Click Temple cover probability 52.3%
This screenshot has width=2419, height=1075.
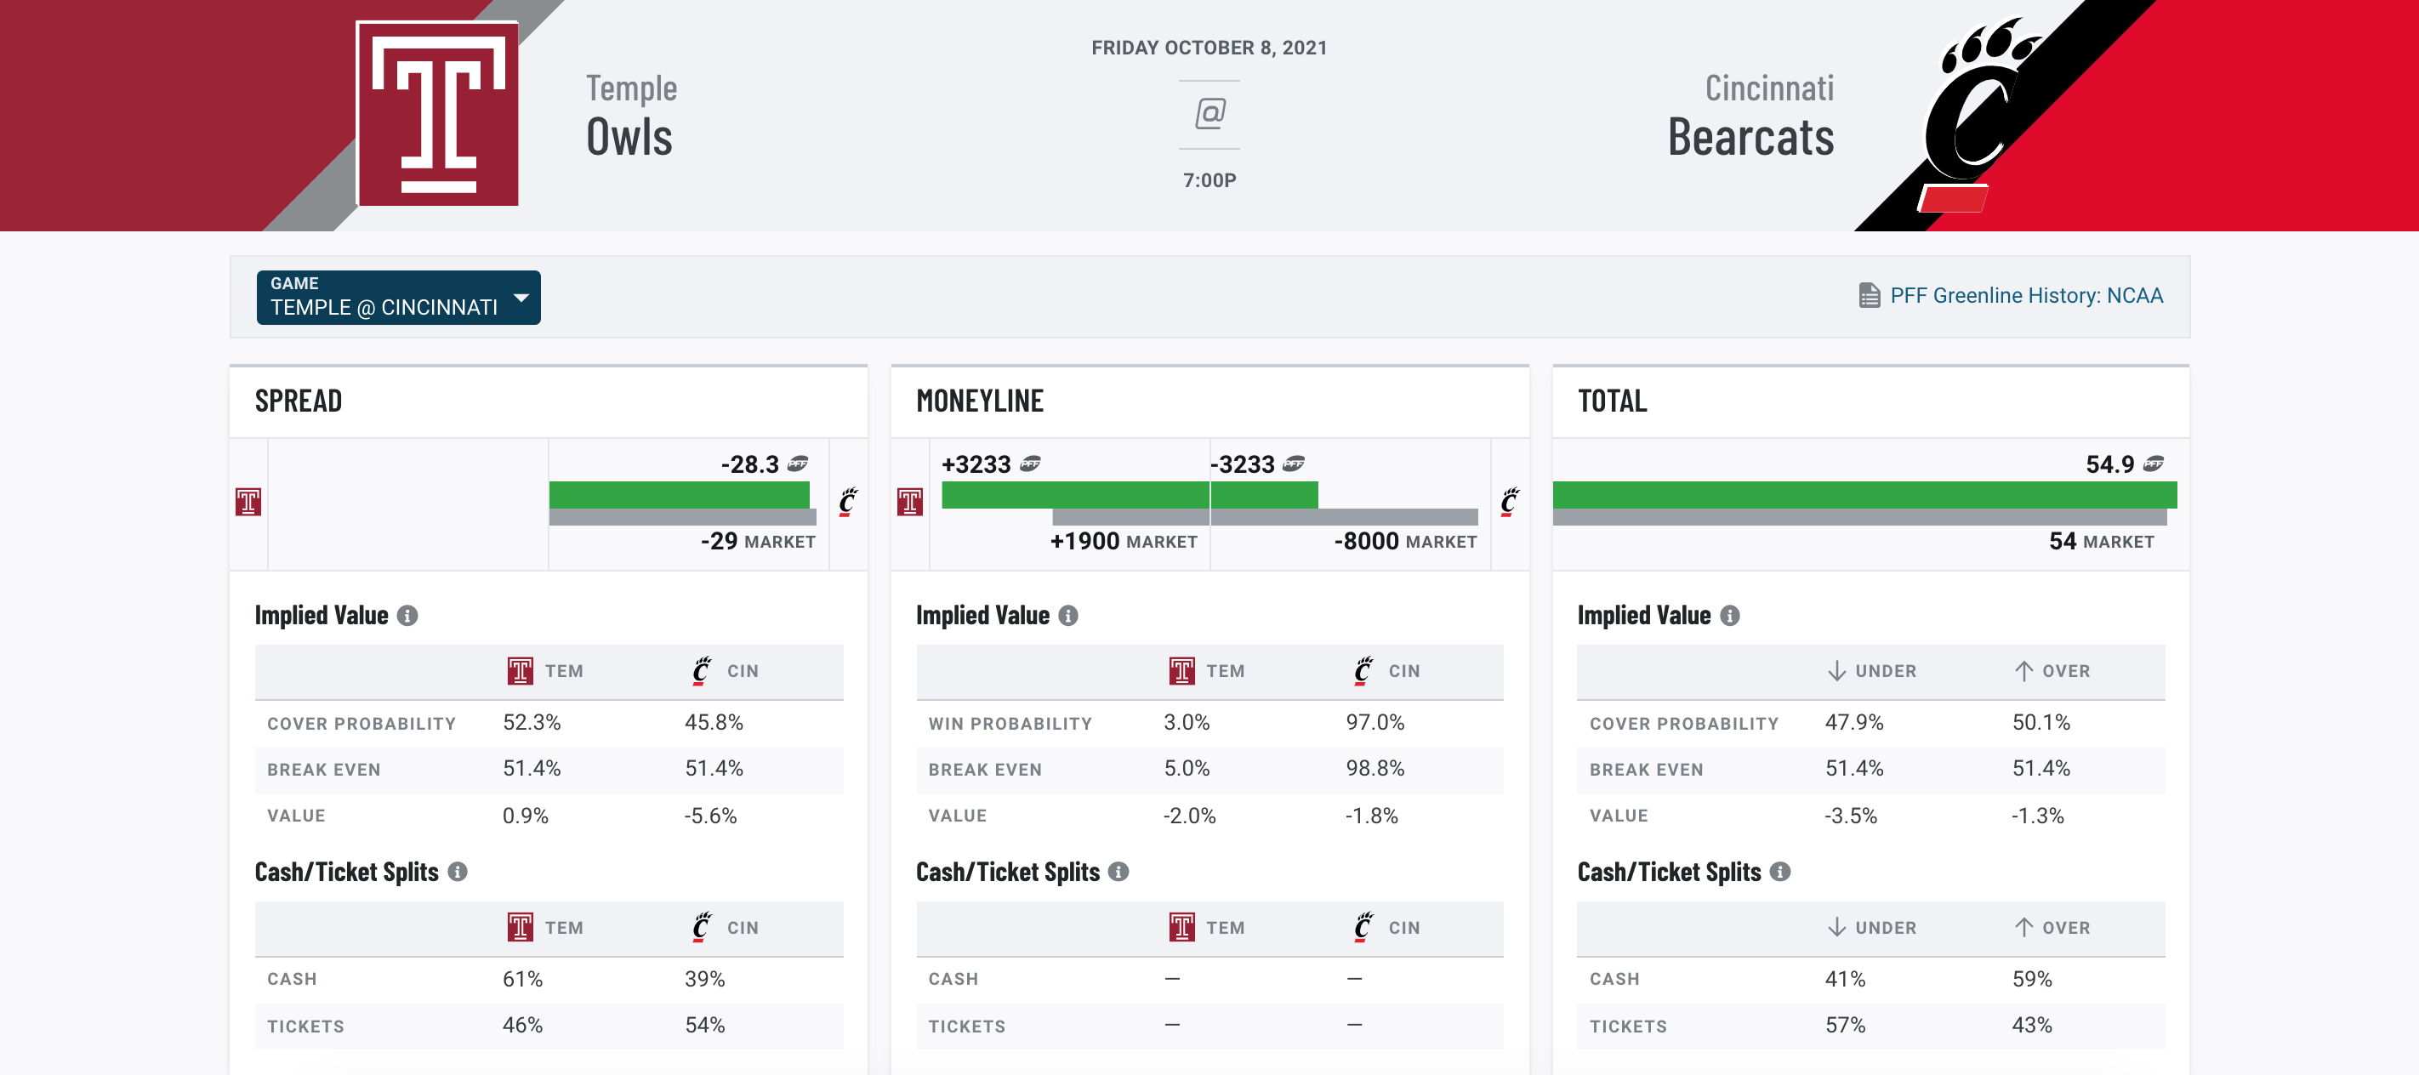click(x=532, y=723)
